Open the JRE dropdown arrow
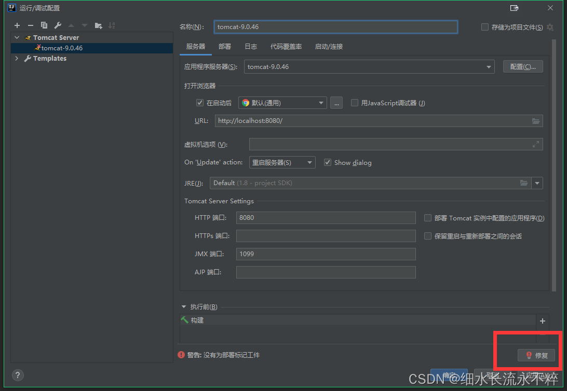 coord(537,183)
